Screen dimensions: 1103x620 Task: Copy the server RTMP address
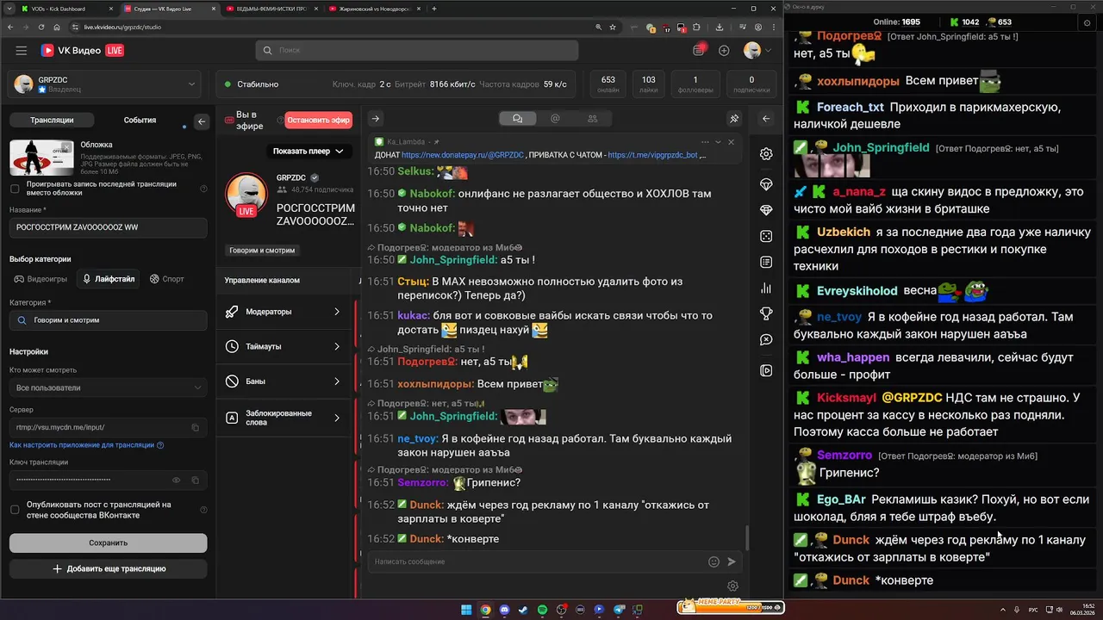coord(196,427)
